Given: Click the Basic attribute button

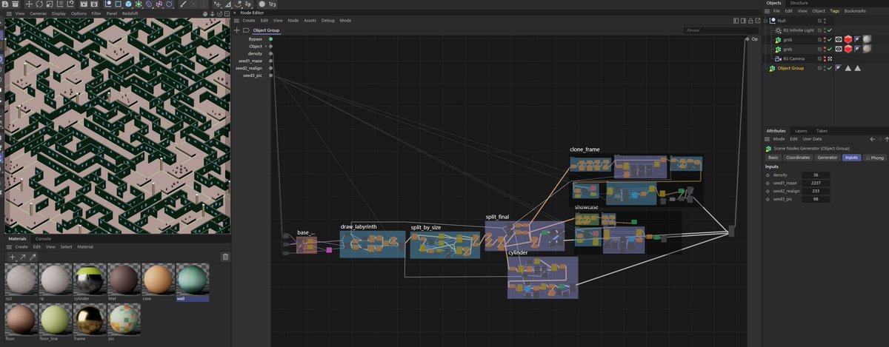Looking at the screenshot, I should coord(773,158).
